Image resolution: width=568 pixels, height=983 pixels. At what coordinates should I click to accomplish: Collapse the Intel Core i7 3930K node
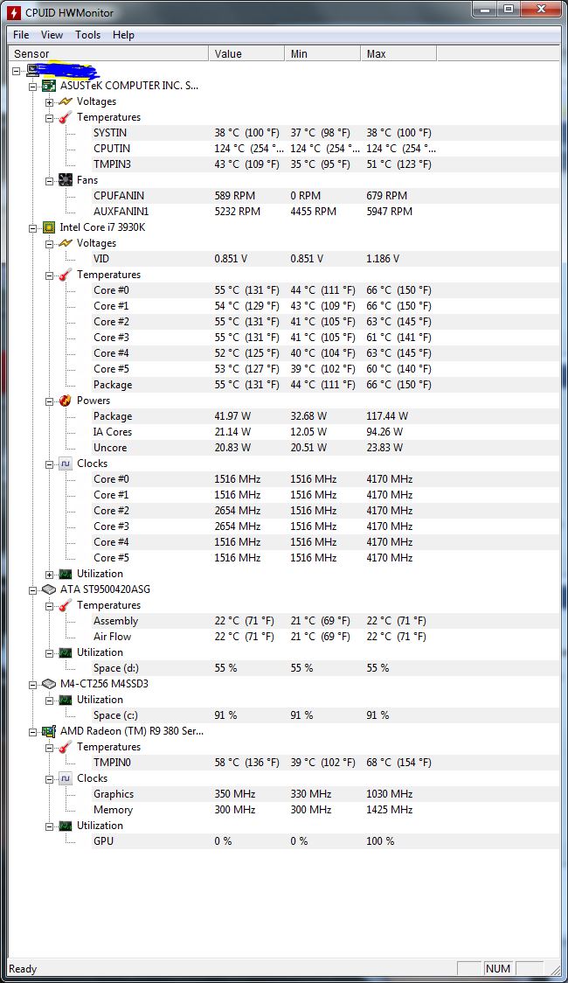pos(32,228)
